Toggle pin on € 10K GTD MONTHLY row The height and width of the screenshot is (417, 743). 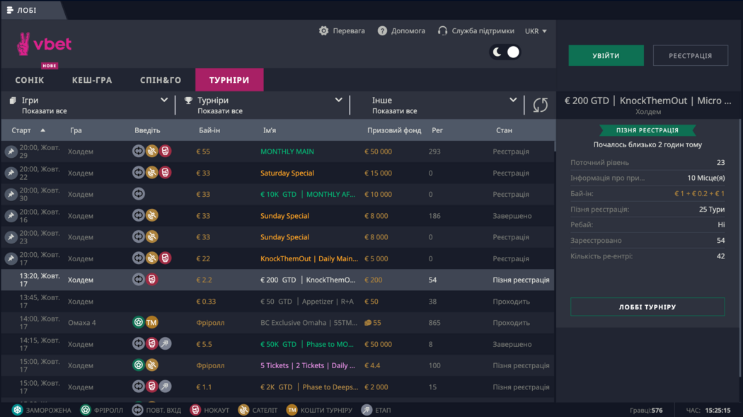pos(11,194)
